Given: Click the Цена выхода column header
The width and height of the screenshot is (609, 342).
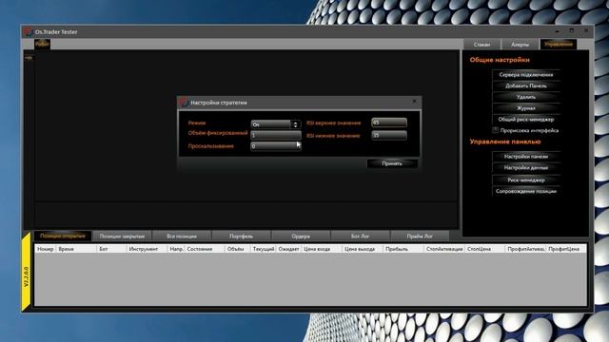Looking at the screenshot, I should point(363,249).
